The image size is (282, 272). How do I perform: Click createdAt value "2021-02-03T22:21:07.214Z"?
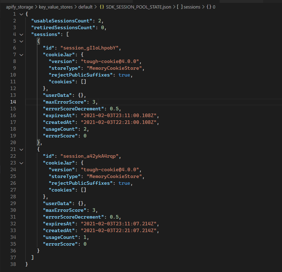[119, 231]
